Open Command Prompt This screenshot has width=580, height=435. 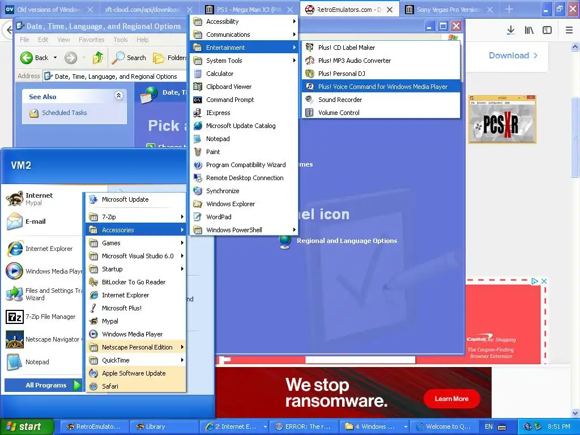coord(244,100)
